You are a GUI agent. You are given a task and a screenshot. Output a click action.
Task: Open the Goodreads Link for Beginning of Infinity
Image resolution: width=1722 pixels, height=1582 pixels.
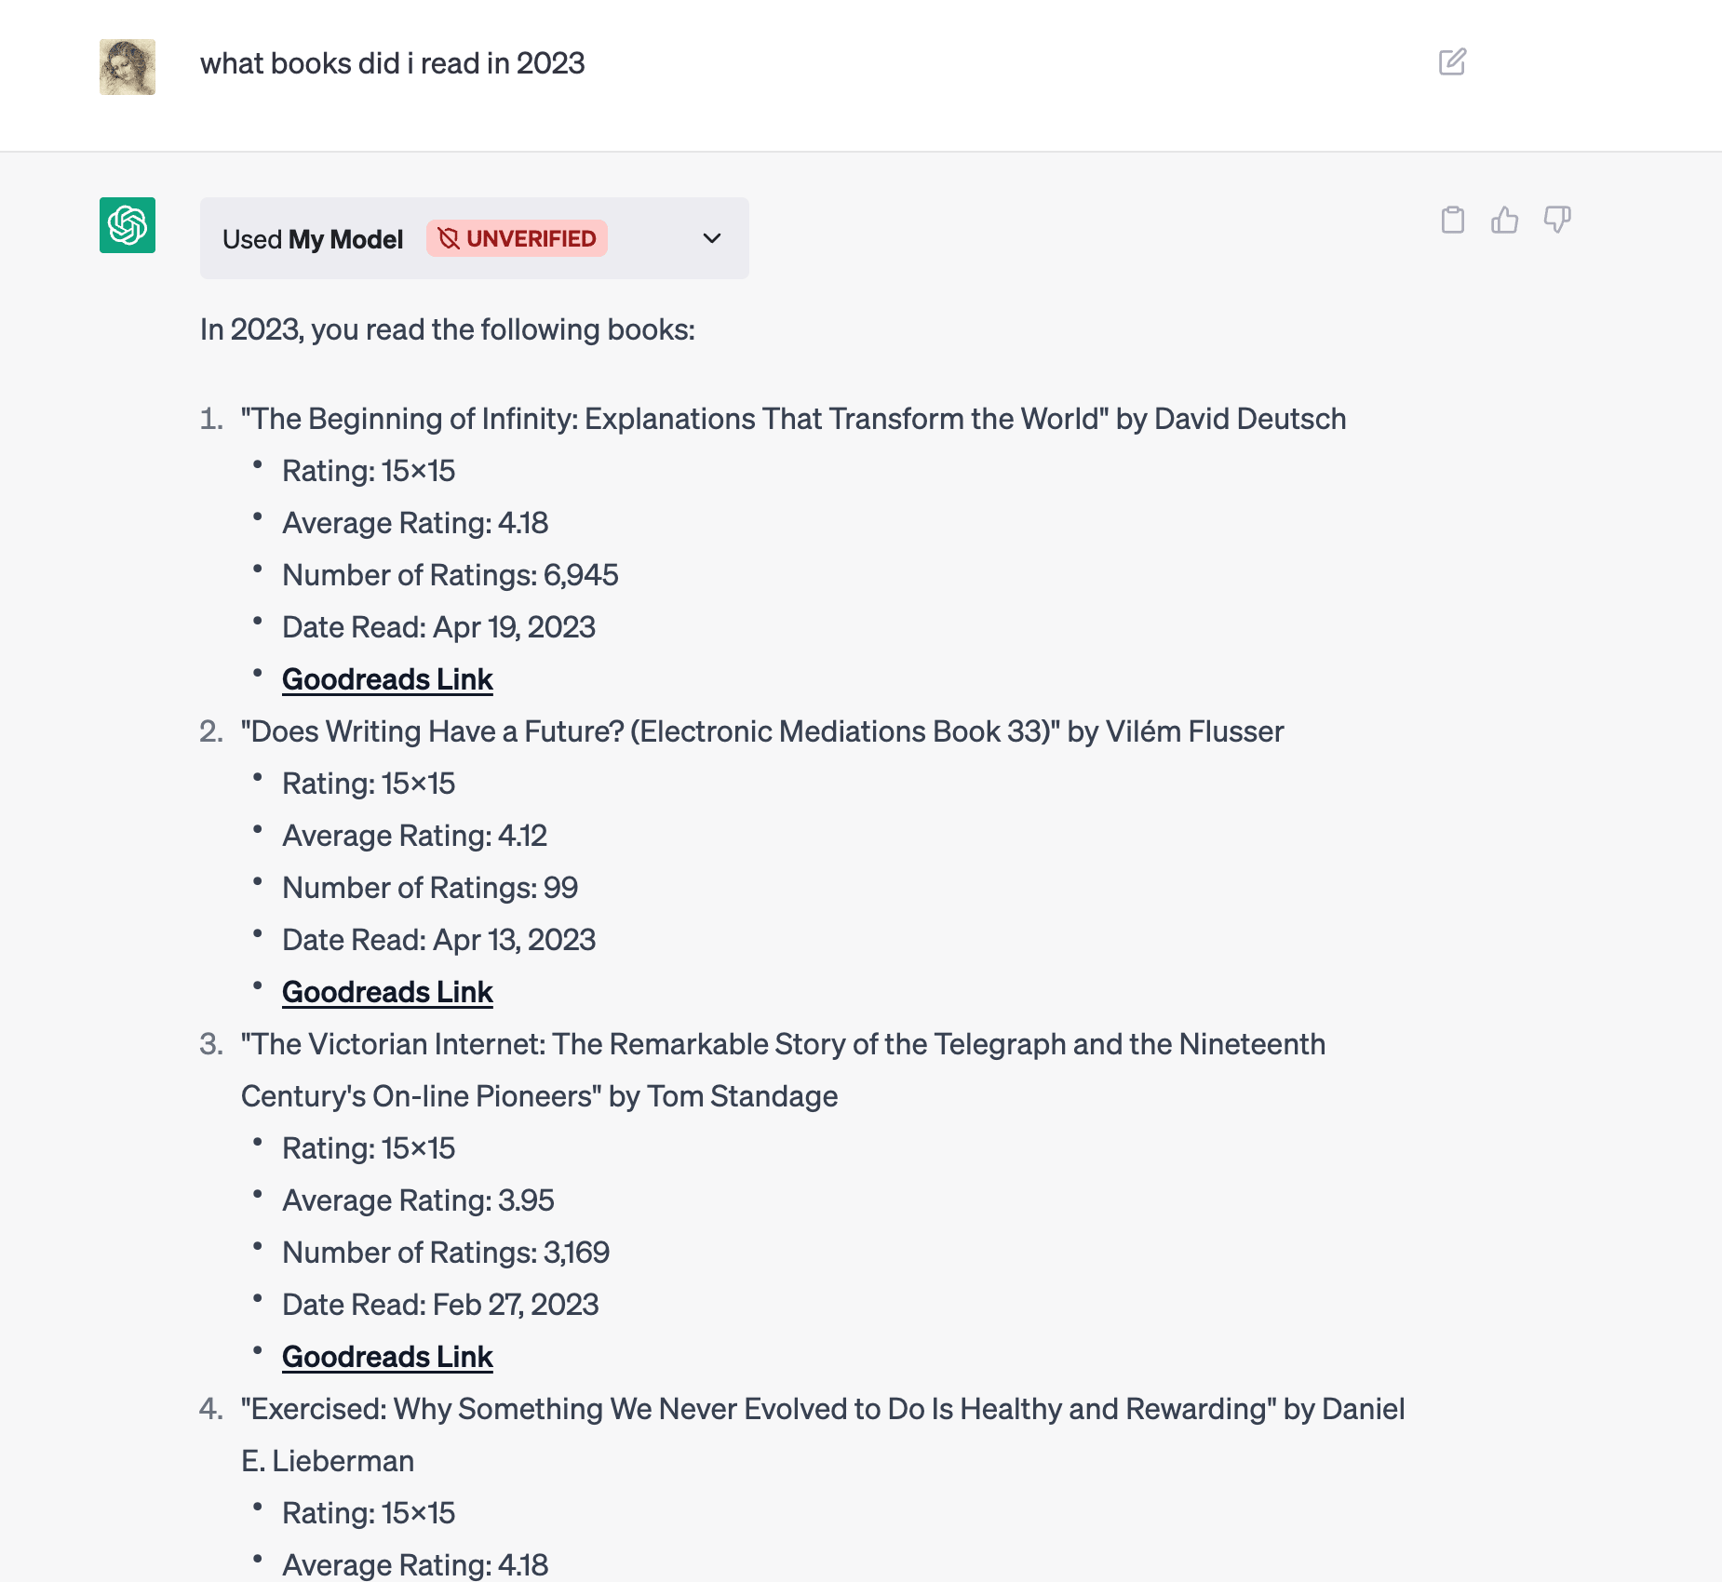click(387, 678)
